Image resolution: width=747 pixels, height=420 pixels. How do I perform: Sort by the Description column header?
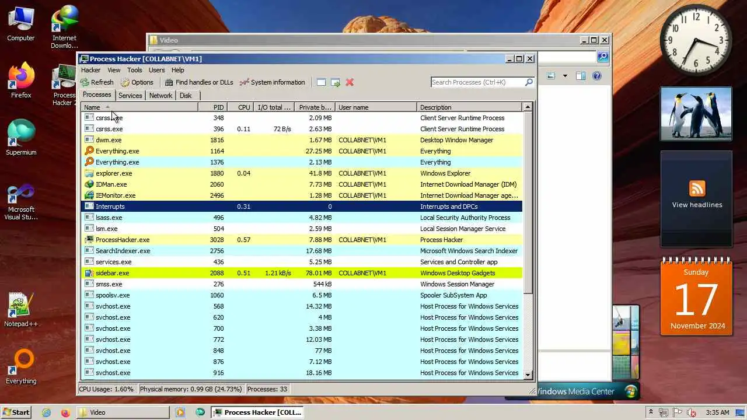(469, 107)
